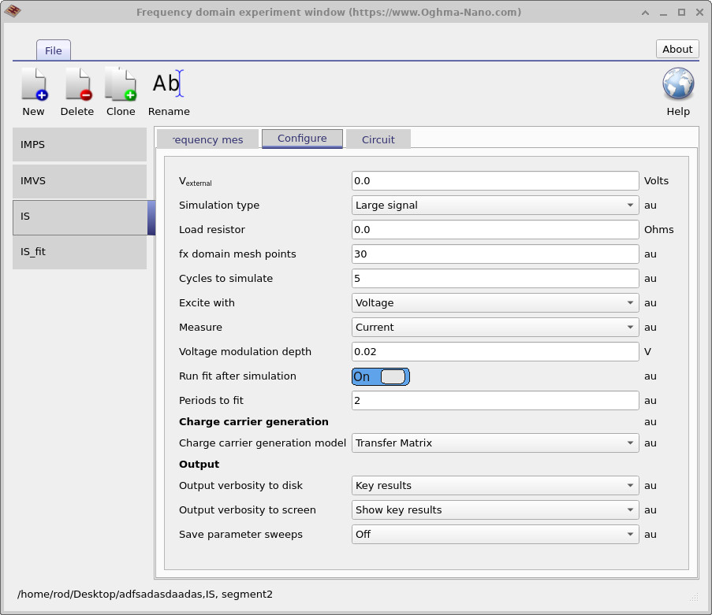This screenshot has height=615, width=712.
Task: Select the Configure tab
Action: (x=302, y=139)
